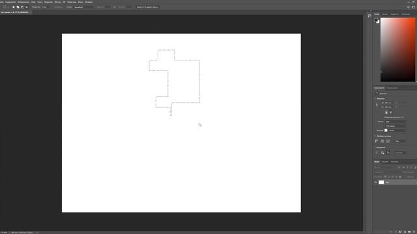Set canvas orientation to portrait icon
Viewport: 417px width, 234px height.
[x=386, y=112]
